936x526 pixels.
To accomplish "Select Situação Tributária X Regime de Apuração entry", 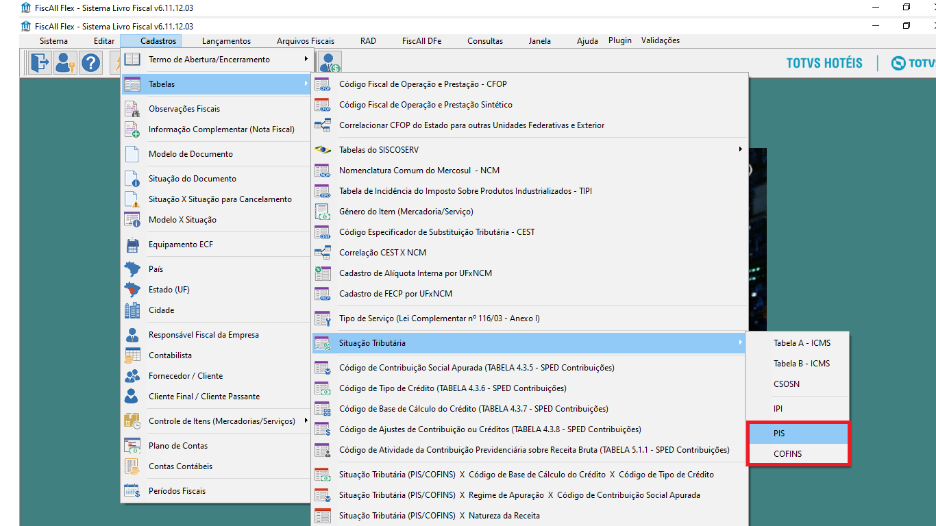I will (x=529, y=495).
